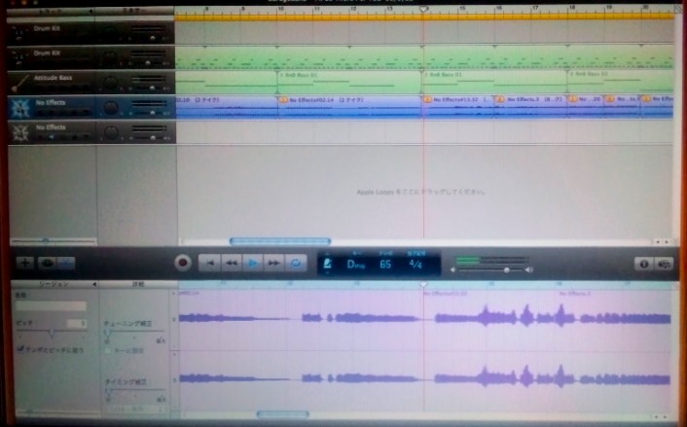The height and width of the screenshot is (427, 687).
Task: Unmute the bottom No Effects track
Action: point(52,137)
